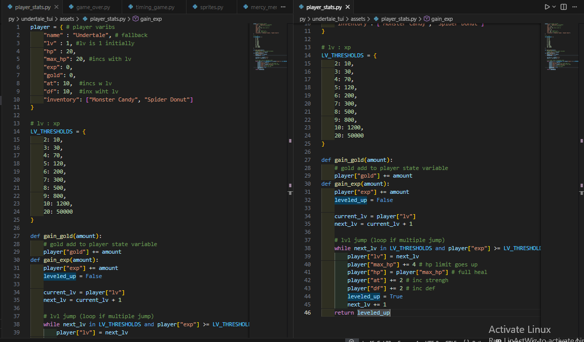
Task: Close the player_stats.py tab in left group
Action: pyautogui.click(x=56, y=8)
